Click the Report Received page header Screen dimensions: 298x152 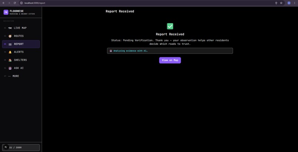tap(120, 11)
